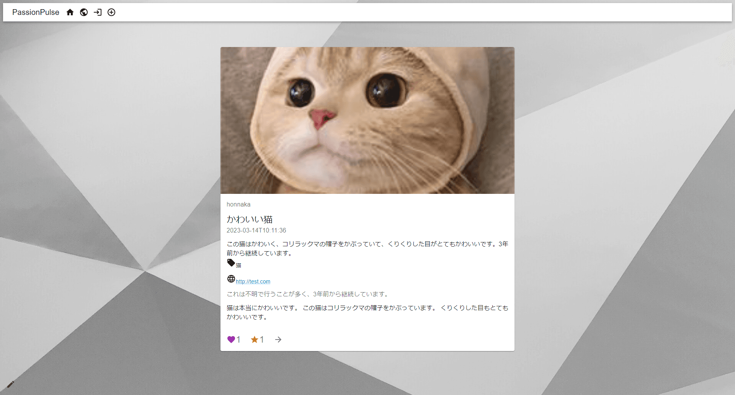The height and width of the screenshot is (395, 735).
Task: Click the timestamp 2023-03-14T10:11:36
Action: pyautogui.click(x=256, y=230)
